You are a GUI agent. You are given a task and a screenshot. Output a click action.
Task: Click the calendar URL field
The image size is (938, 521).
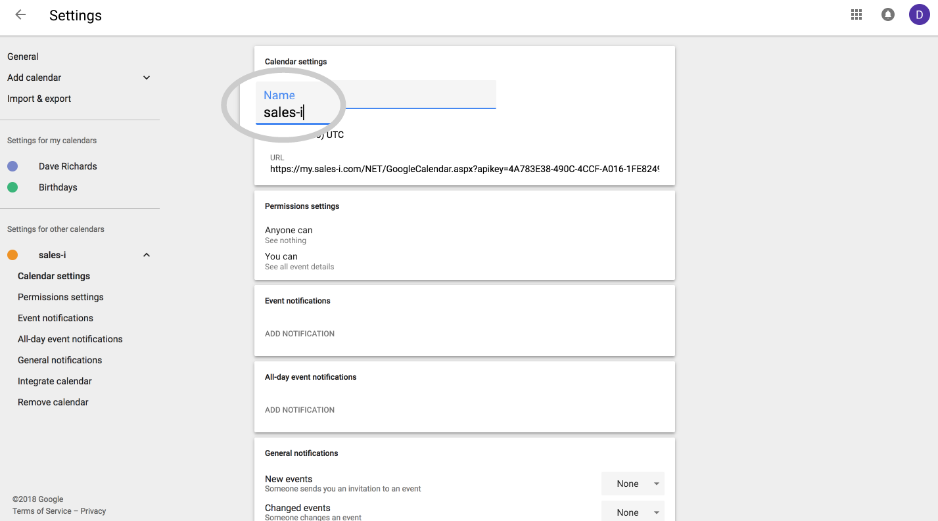464,169
